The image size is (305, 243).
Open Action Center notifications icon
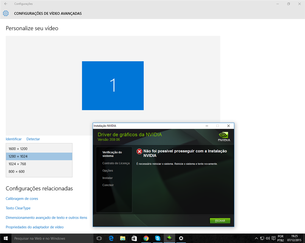click(273, 238)
